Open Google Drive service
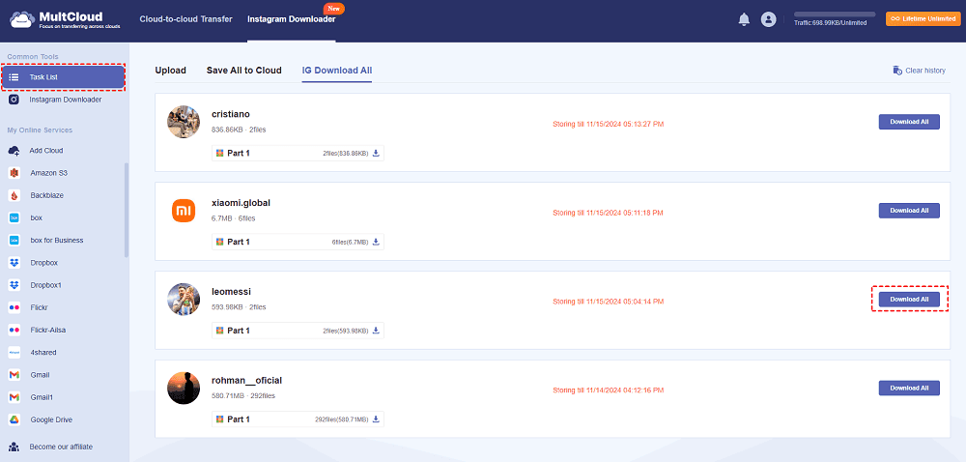Screen dimensions: 966x462 (52, 419)
